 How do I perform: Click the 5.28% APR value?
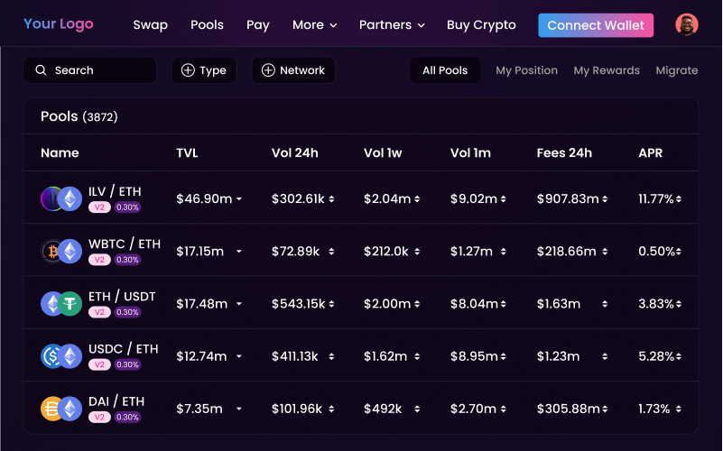[656, 356]
